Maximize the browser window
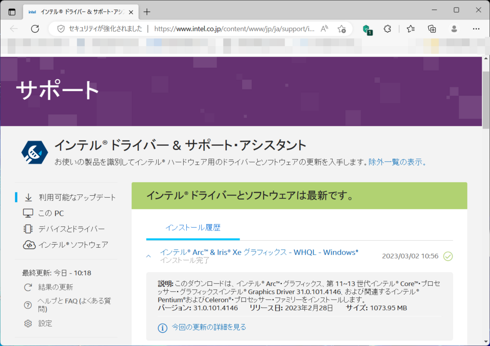Viewport: 490px width, 346px height. point(456,10)
